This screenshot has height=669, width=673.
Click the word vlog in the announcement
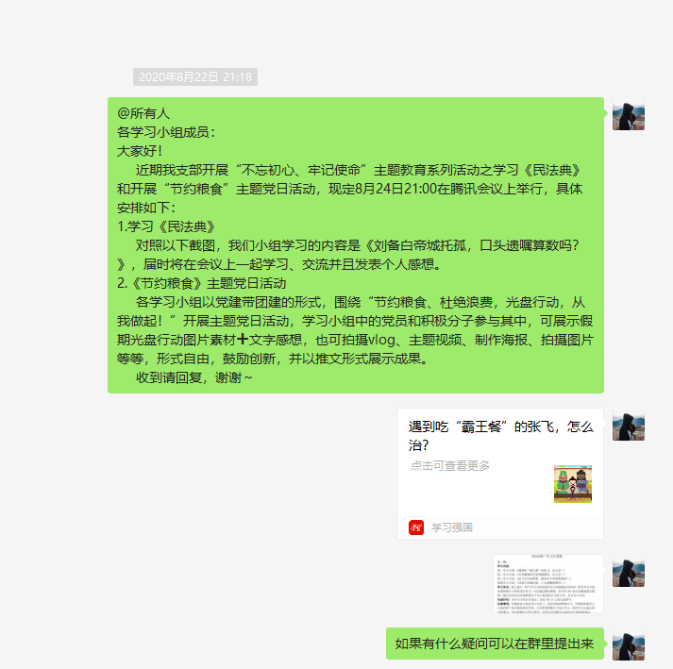382,340
